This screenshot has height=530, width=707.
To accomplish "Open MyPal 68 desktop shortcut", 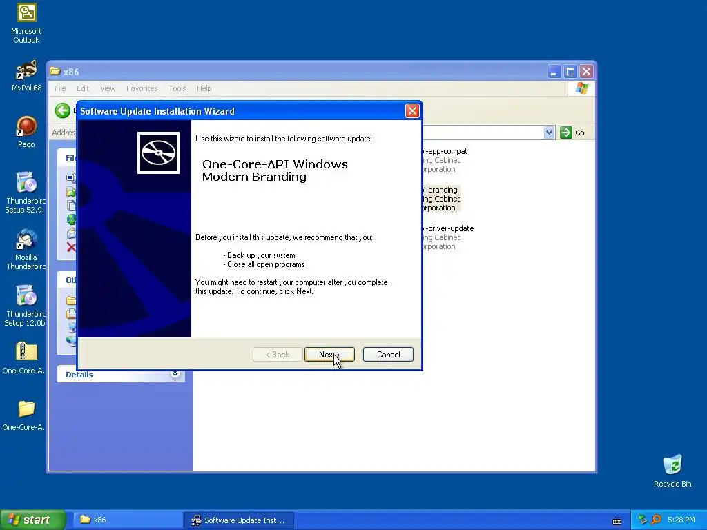I will pos(27,76).
